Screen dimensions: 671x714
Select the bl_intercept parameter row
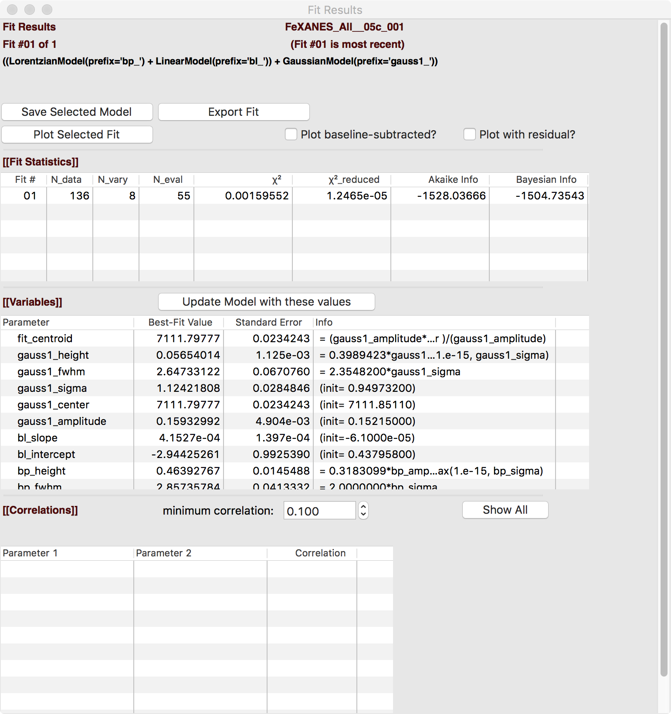click(46, 454)
